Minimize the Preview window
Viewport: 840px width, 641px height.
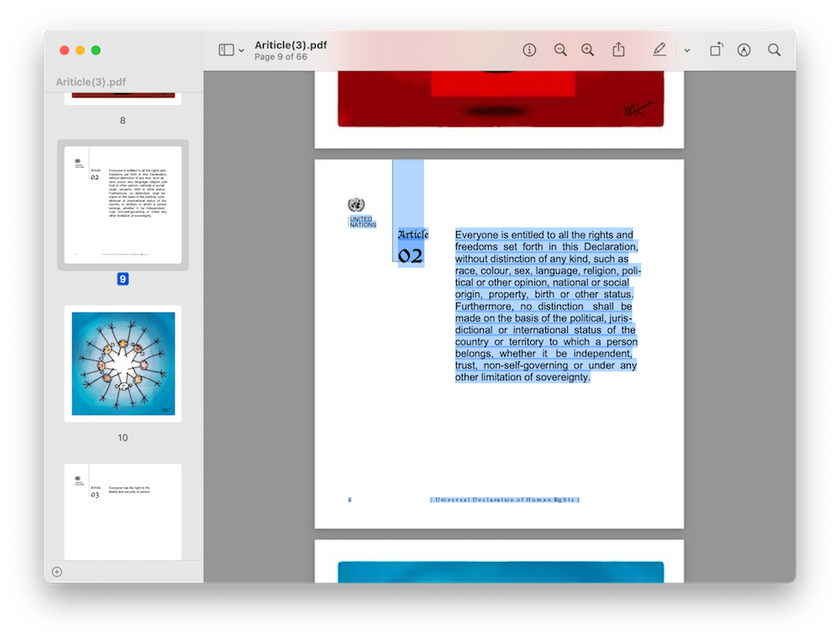pos(80,50)
